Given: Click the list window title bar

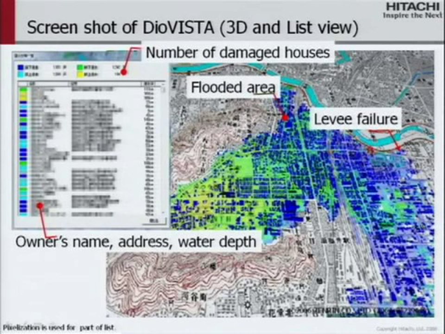Looking at the screenshot, I should (76, 56).
